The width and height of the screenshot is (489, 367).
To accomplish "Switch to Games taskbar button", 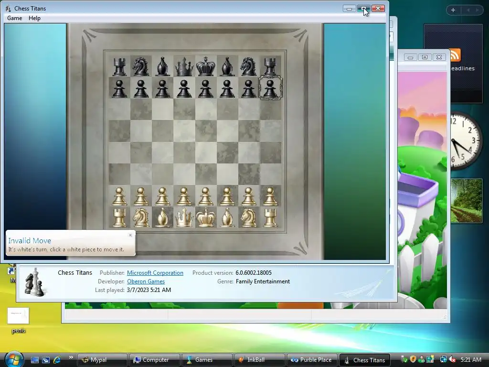I will pos(207,360).
